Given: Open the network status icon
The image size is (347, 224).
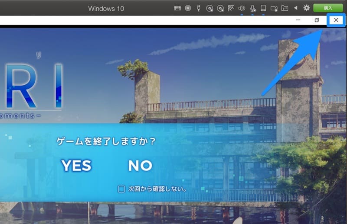Looking at the screenshot, I should pyautogui.click(x=231, y=8).
